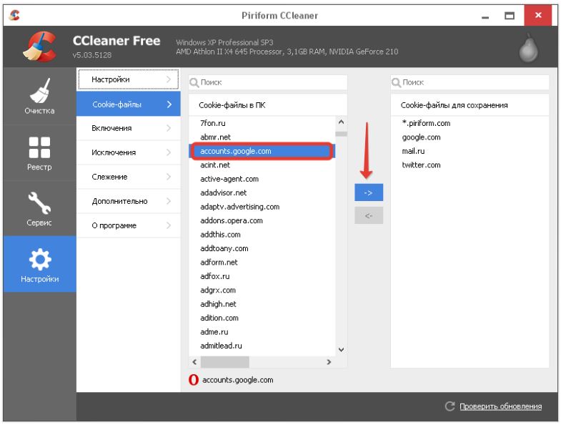561x425 pixels.
Task: Open the О программе menu item
Action: [129, 226]
